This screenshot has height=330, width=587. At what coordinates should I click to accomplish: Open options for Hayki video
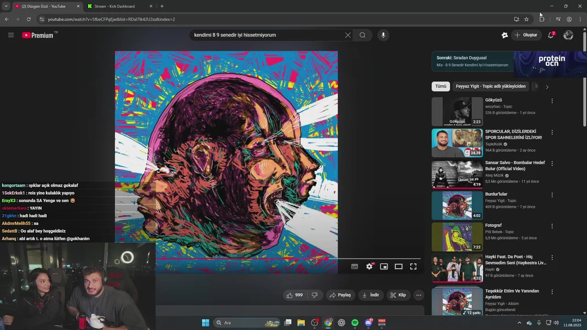(552, 258)
